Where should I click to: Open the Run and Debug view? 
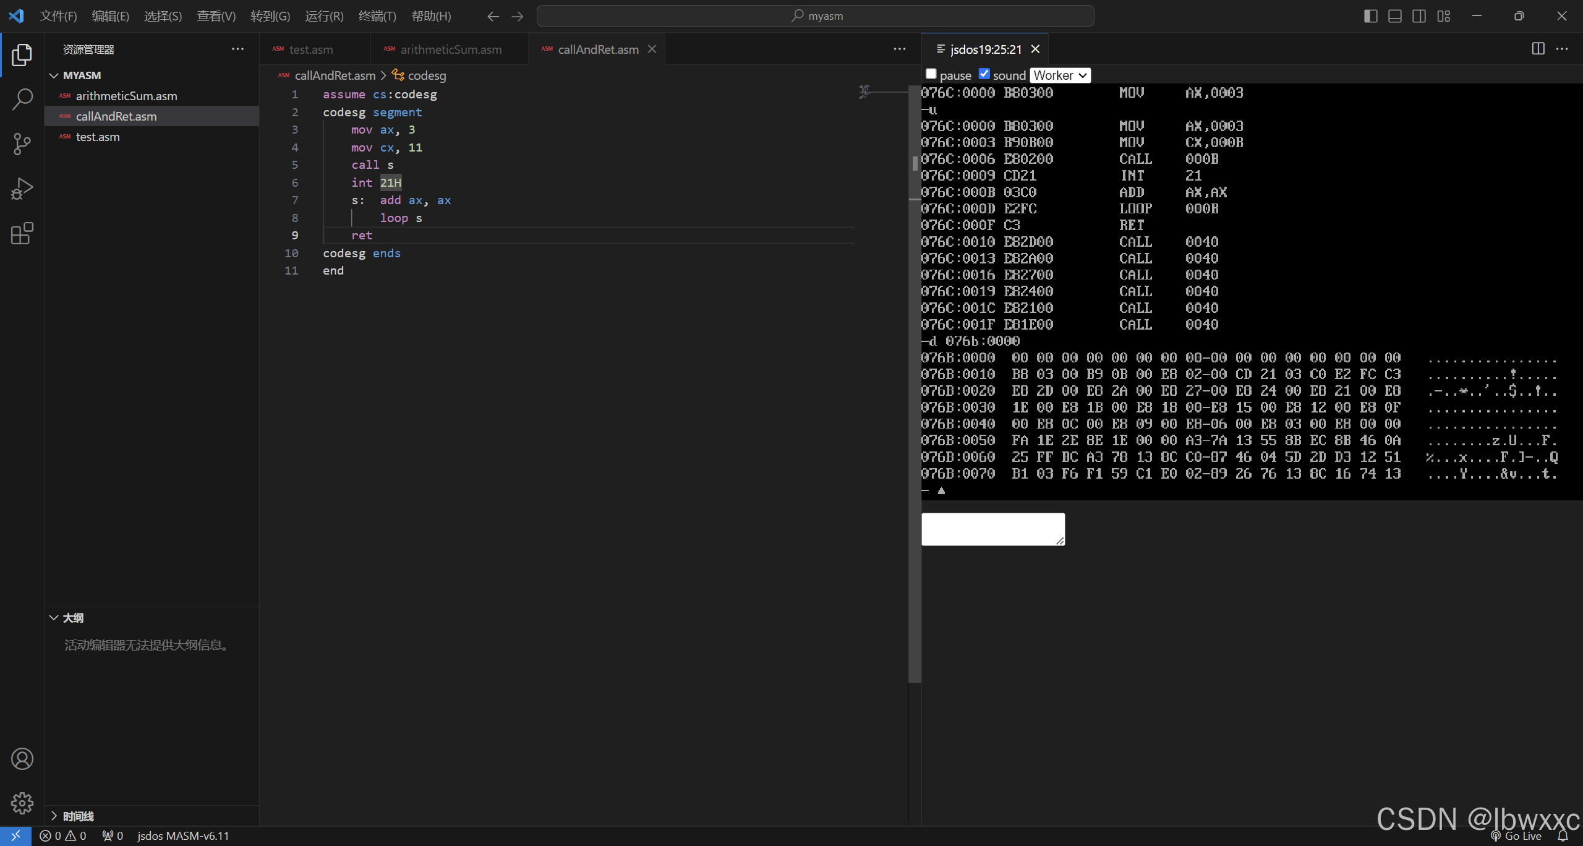tap(22, 189)
